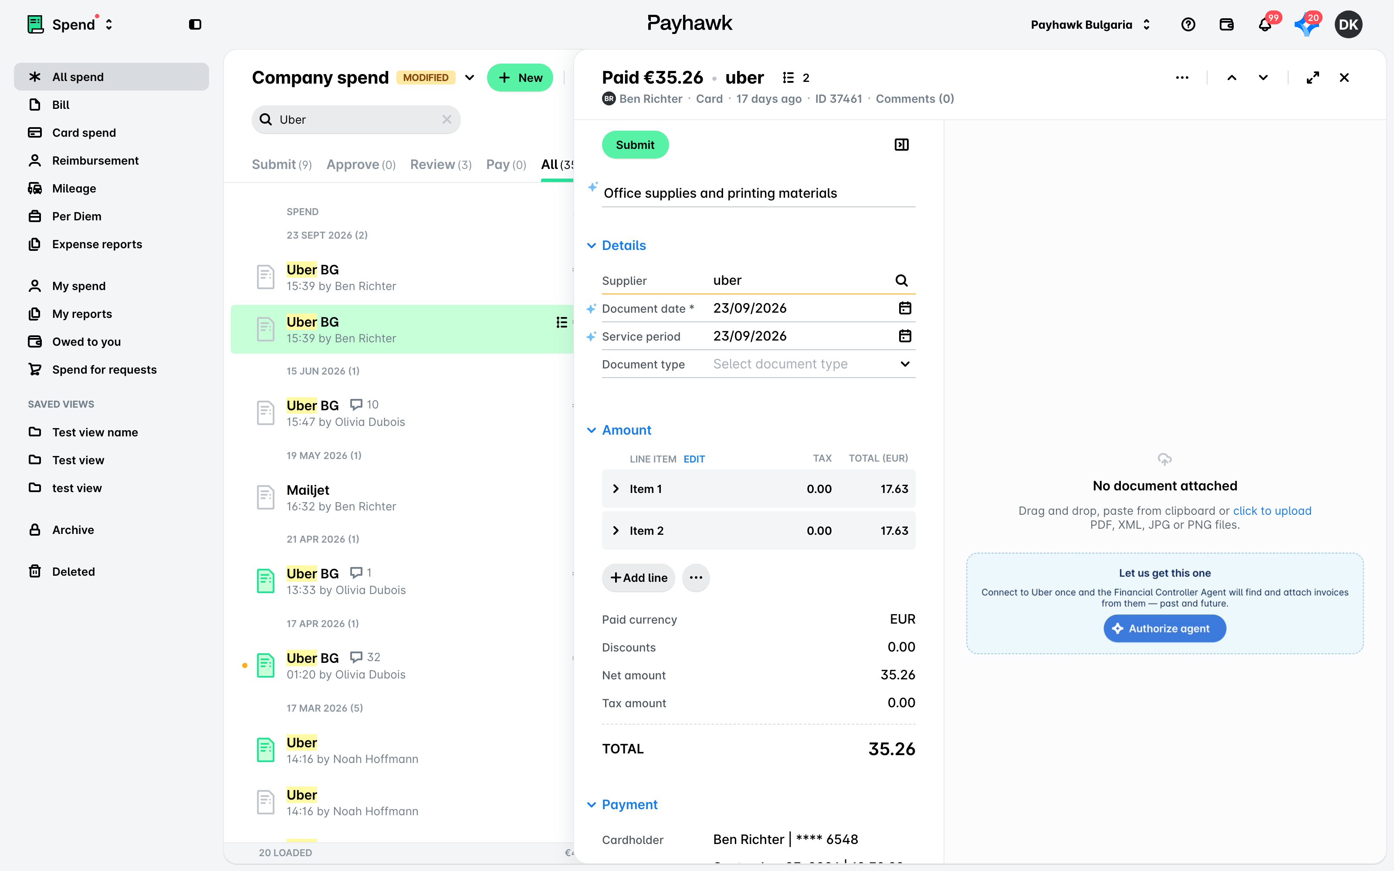Clear the Uber search field
The image size is (1394, 871).
tap(447, 119)
